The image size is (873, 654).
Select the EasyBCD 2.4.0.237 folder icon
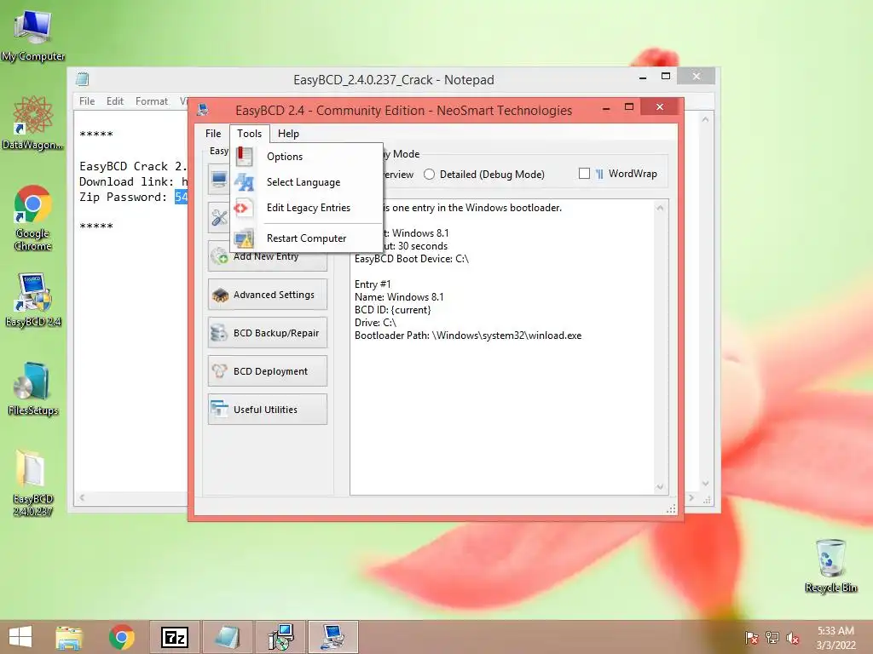(x=33, y=483)
